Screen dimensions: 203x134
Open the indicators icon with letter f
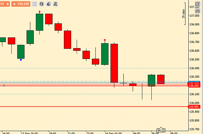pos(42,4)
